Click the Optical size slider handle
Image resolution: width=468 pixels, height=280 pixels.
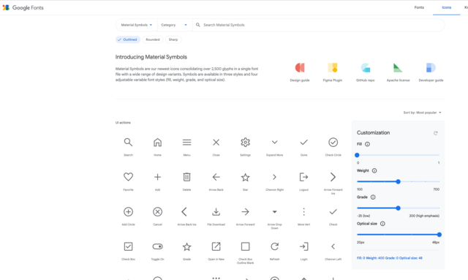click(439, 235)
